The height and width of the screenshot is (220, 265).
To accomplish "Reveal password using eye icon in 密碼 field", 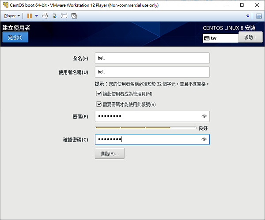I will tap(204, 116).
